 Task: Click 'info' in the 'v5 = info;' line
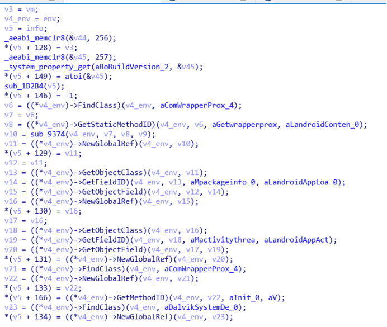pyautogui.click(x=35, y=29)
